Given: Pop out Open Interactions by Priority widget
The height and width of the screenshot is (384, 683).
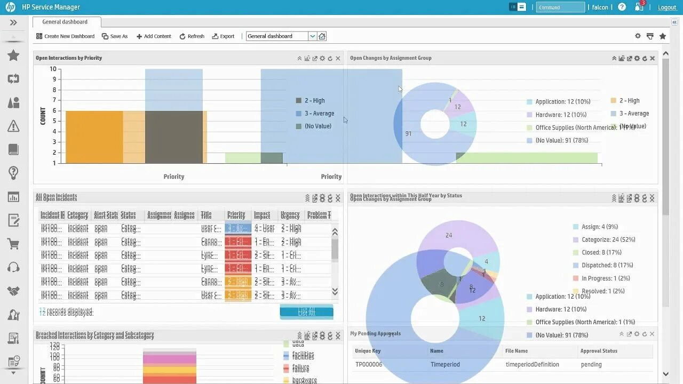Looking at the screenshot, I should (315, 58).
